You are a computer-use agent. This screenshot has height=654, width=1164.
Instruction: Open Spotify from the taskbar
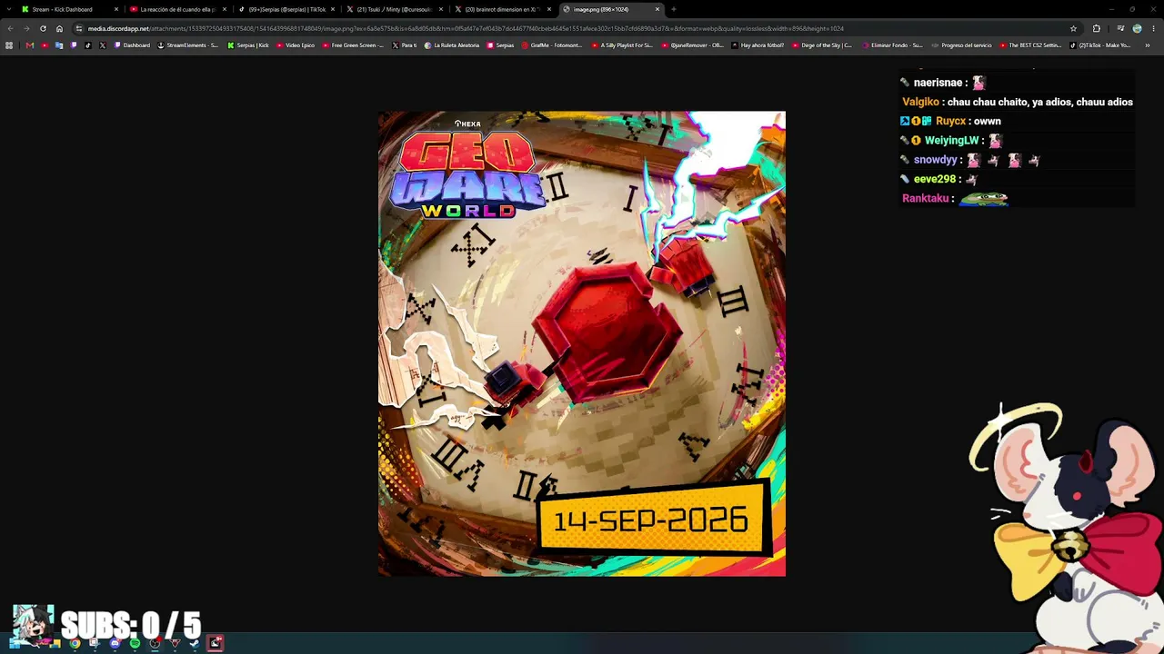coord(135,643)
